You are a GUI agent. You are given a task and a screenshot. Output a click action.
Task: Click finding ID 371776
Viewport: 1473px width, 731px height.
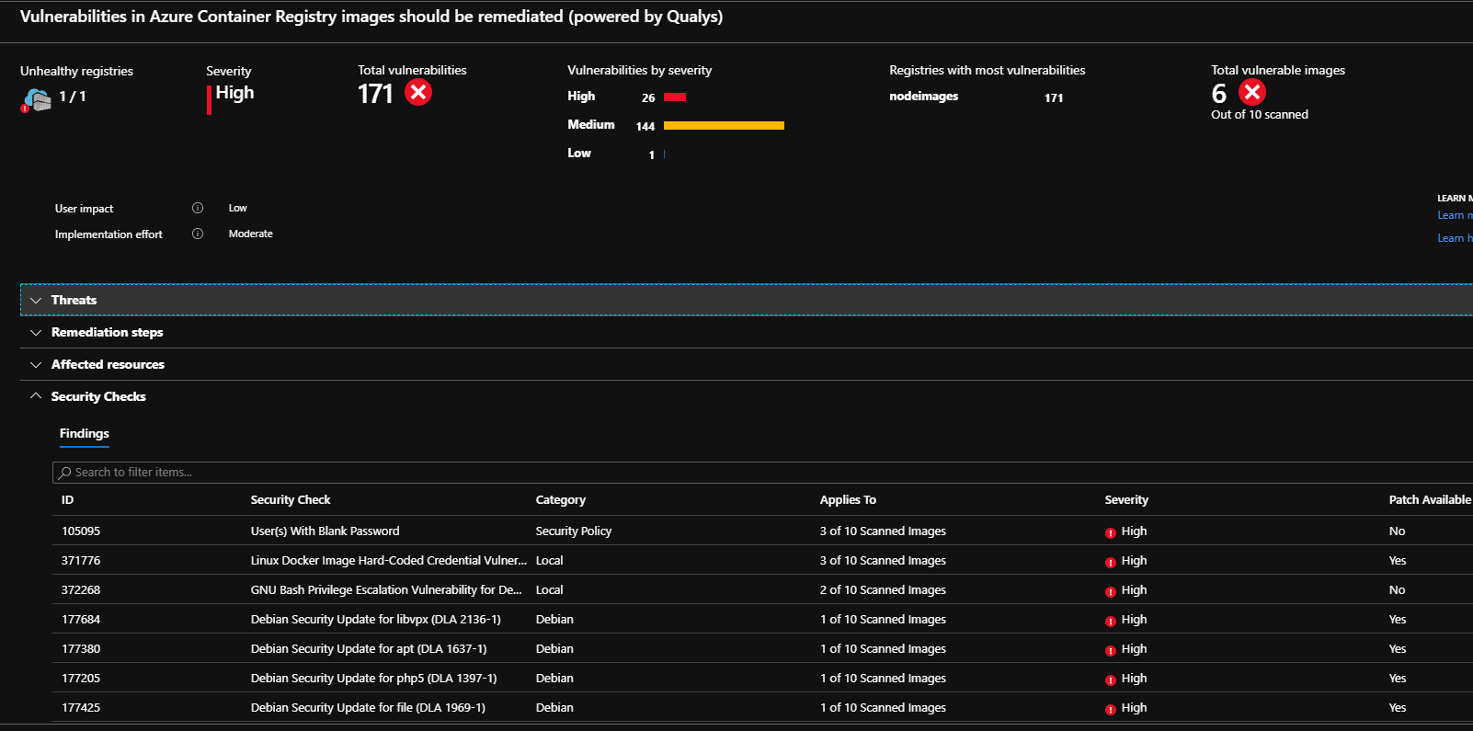tap(81, 561)
